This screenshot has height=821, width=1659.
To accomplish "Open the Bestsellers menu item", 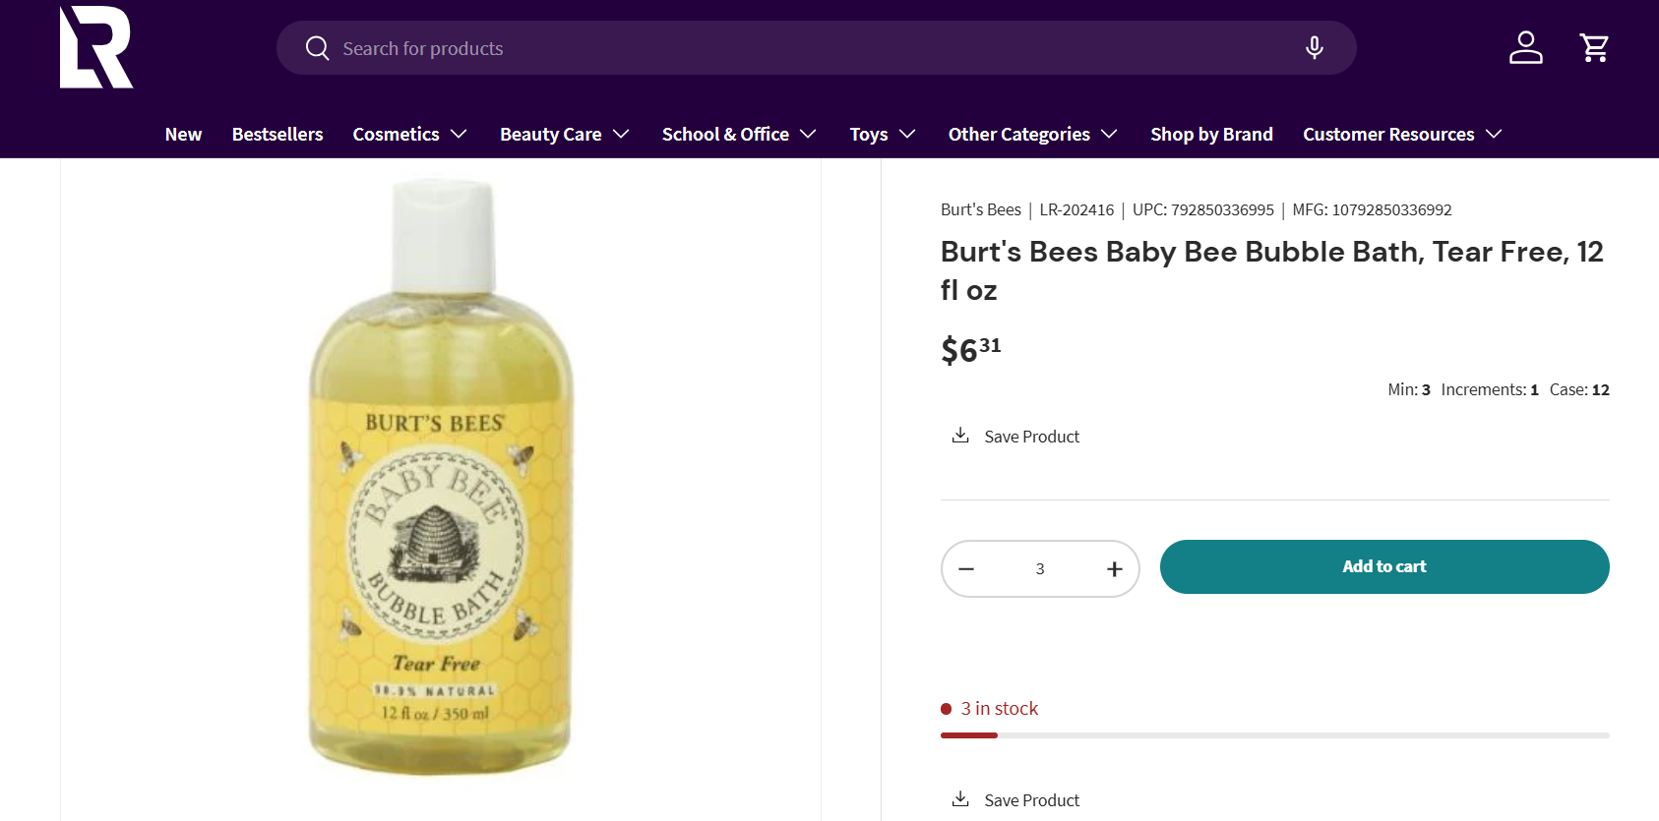I will pos(277,134).
